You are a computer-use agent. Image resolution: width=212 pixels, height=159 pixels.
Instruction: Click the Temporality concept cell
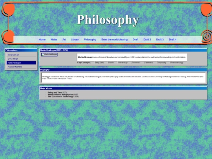coord(163,62)
